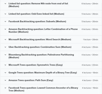Select Microsoft Backtracking Word Search title

point(40,39)
